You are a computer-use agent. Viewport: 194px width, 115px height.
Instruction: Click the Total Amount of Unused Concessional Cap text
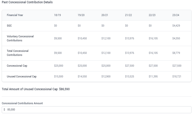click(36, 89)
